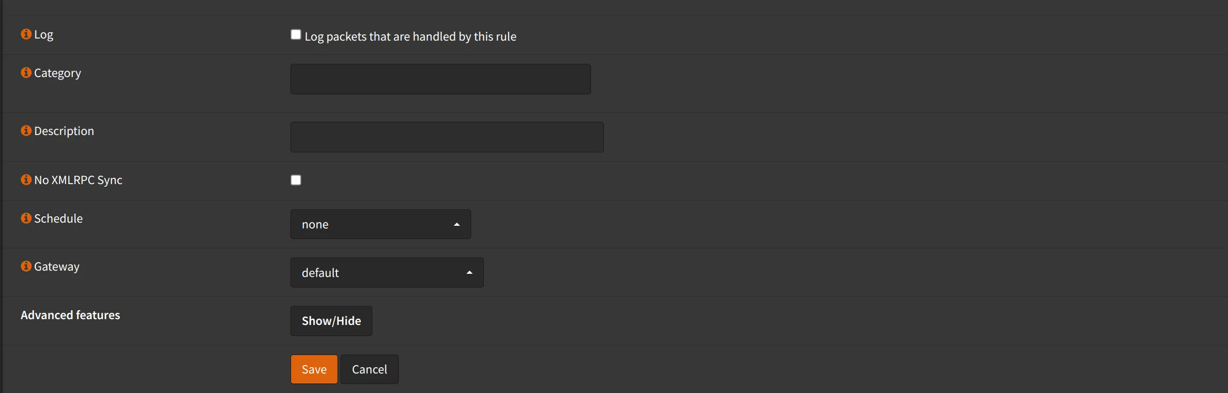This screenshot has width=1228, height=393.
Task: Focus the Category input field
Action: (440, 79)
